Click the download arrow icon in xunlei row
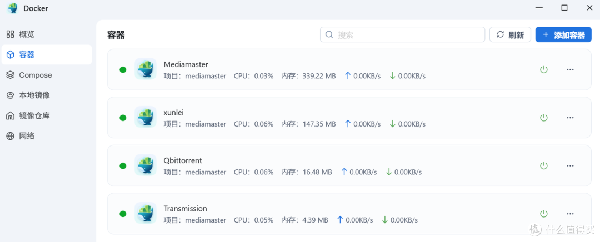The image size is (600, 242). [393, 124]
